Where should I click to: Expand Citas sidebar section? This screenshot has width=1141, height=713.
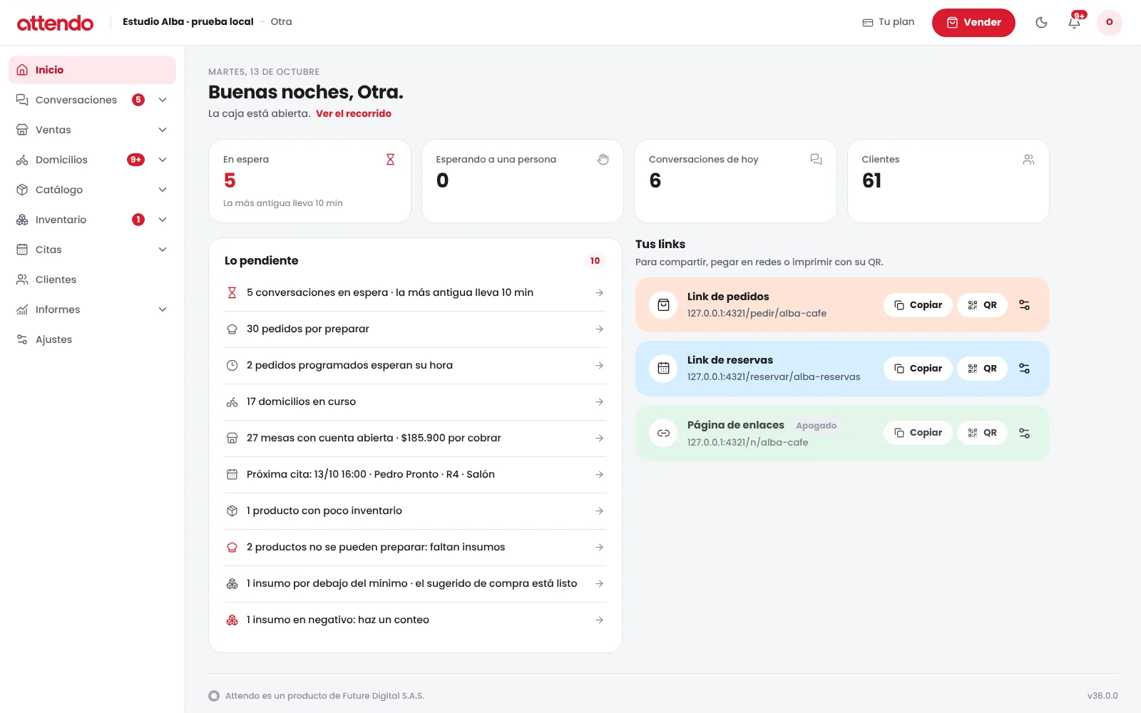pos(163,250)
